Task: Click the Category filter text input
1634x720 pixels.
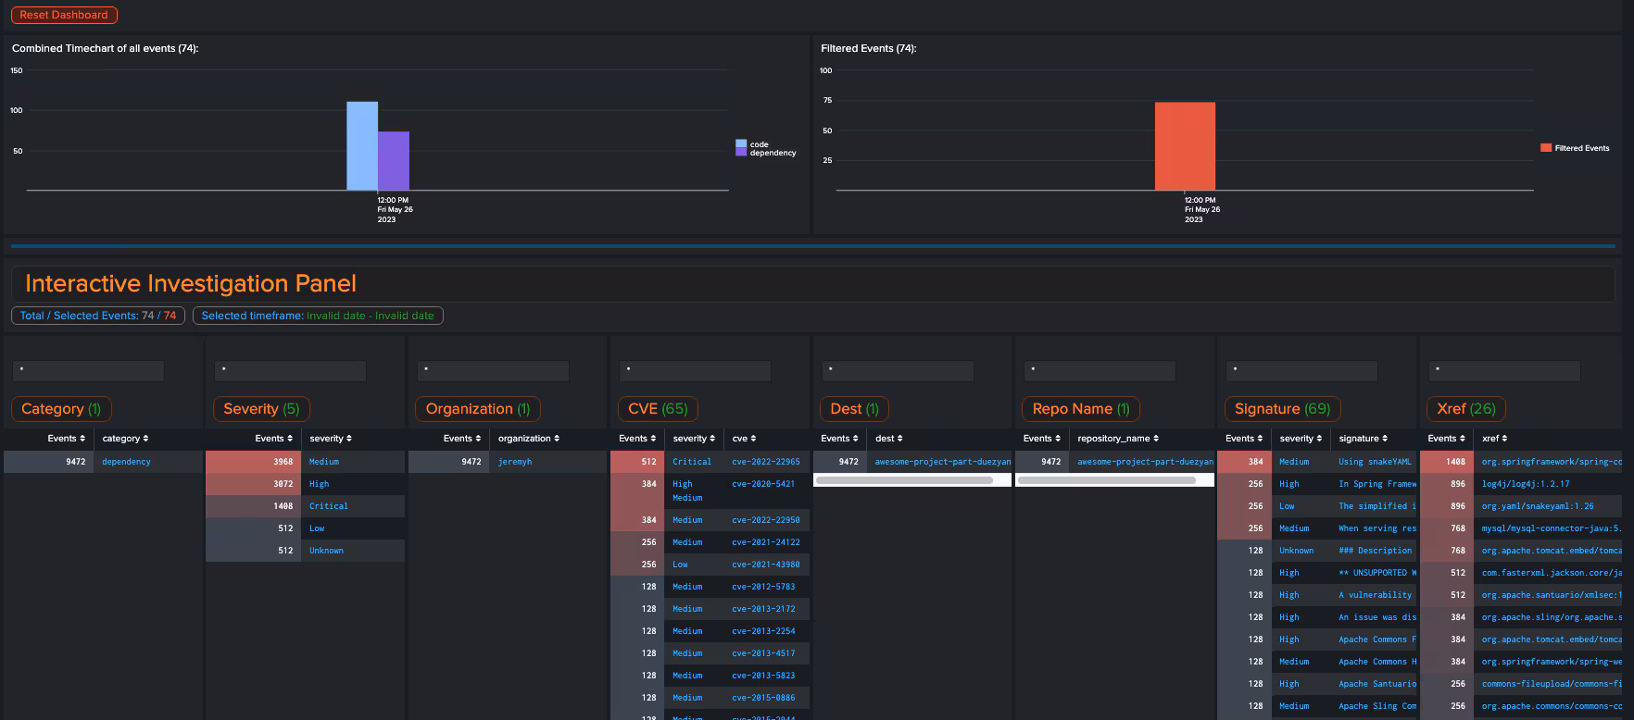Action: coord(88,370)
